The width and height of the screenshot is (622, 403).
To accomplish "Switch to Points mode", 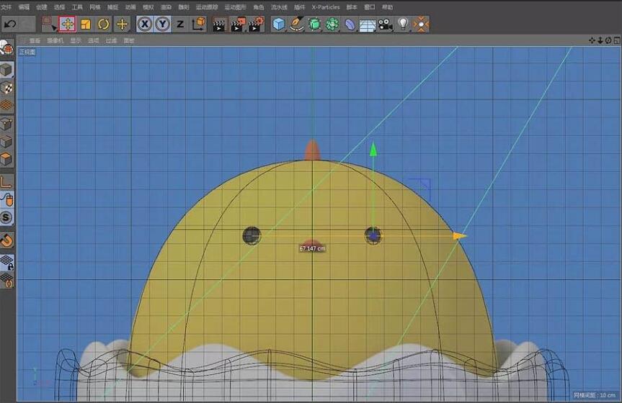I will point(6,124).
